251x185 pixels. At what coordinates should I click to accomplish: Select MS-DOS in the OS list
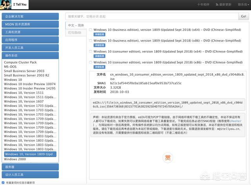click(10, 67)
